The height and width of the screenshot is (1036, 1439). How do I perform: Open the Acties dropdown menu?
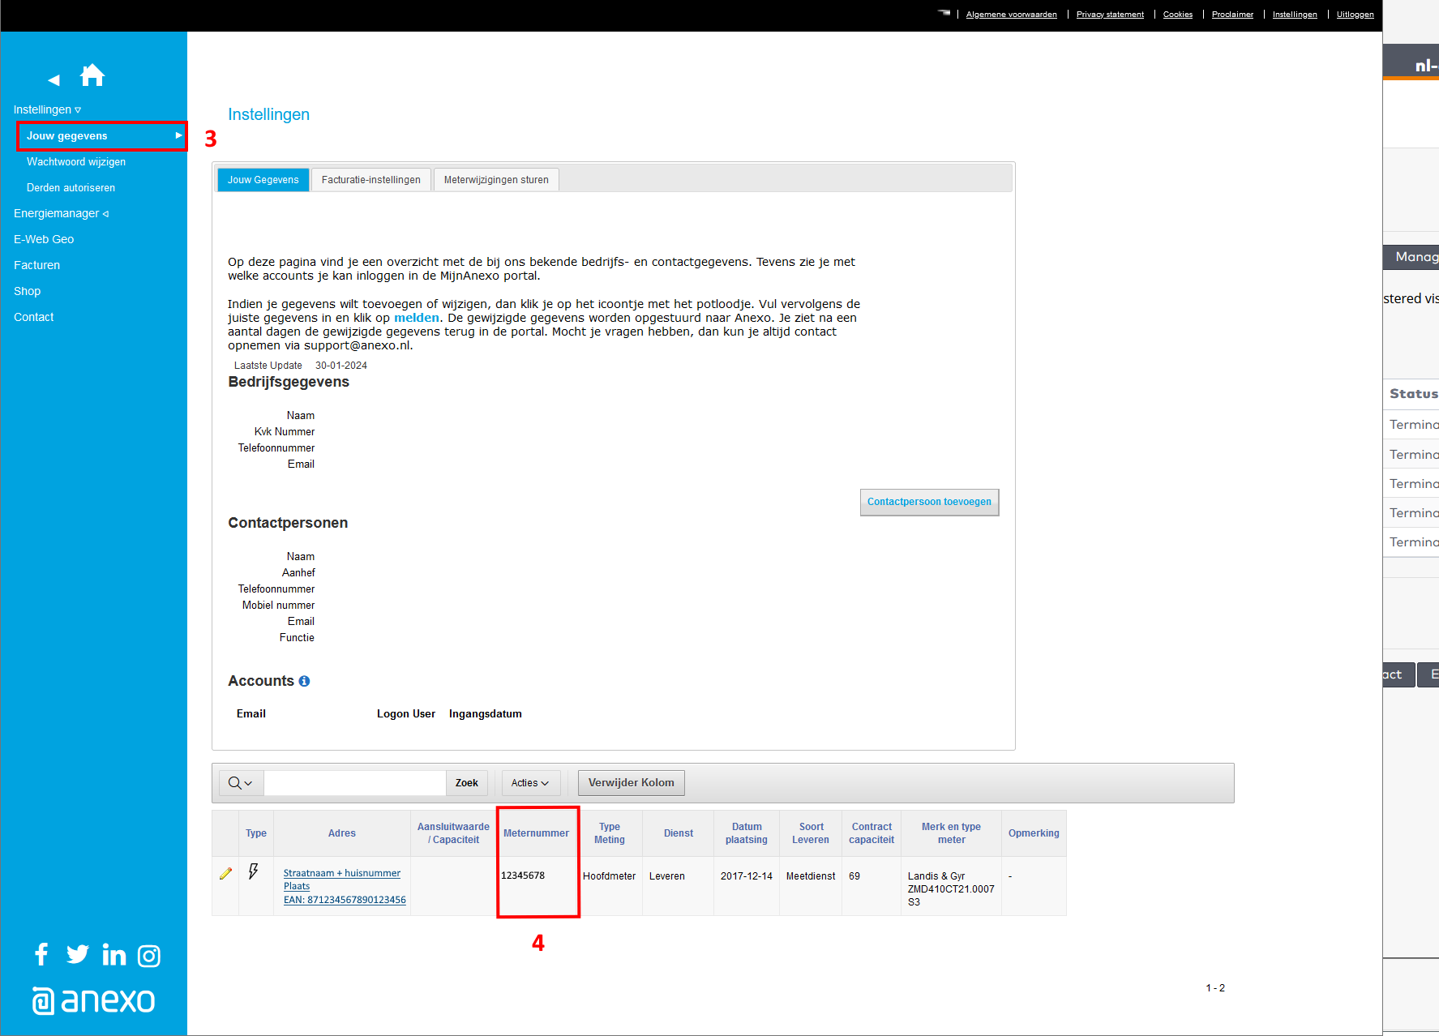[x=530, y=783]
